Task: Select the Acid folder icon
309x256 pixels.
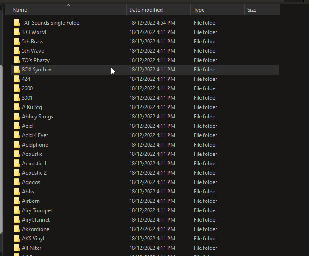Action: (17, 126)
